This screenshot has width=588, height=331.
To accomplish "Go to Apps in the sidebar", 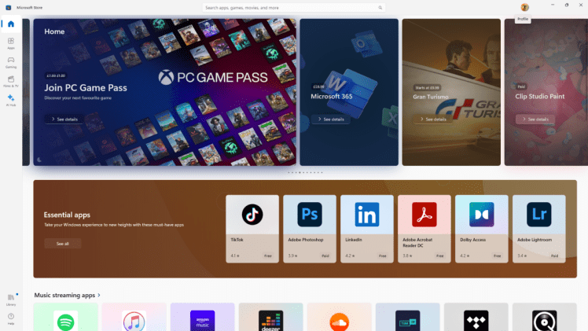I will point(11,42).
